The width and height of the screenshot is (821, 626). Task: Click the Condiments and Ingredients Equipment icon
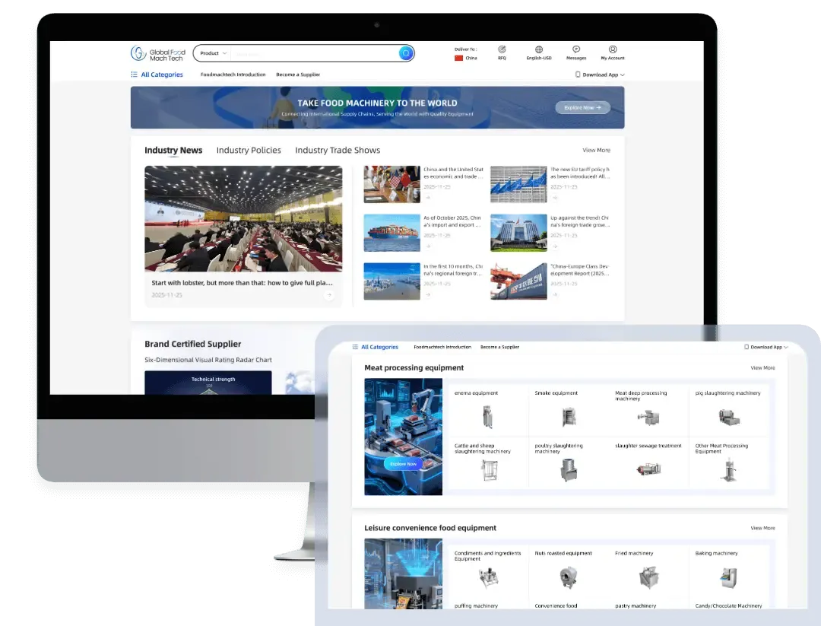pyautogui.click(x=489, y=578)
